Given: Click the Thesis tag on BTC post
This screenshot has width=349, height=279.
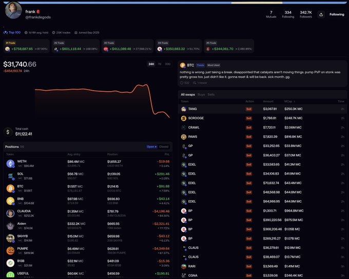Looking at the screenshot, I should 200,65.
